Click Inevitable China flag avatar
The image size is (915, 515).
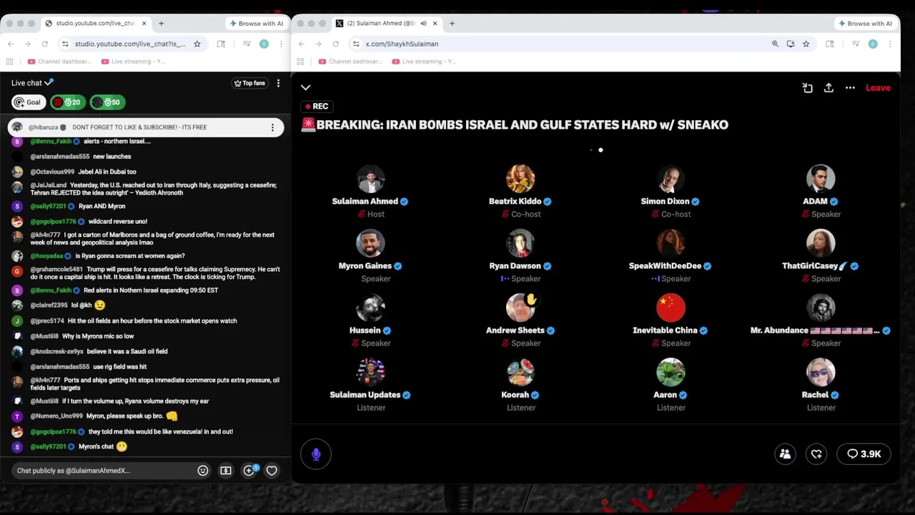pyautogui.click(x=671, y=308)
